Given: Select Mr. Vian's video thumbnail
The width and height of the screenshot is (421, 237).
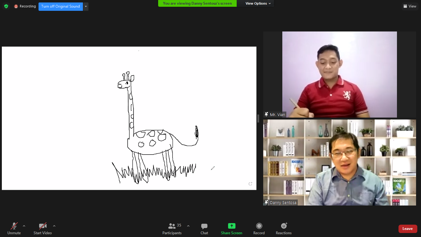Looking at the screenshot, I should point(340,74).
